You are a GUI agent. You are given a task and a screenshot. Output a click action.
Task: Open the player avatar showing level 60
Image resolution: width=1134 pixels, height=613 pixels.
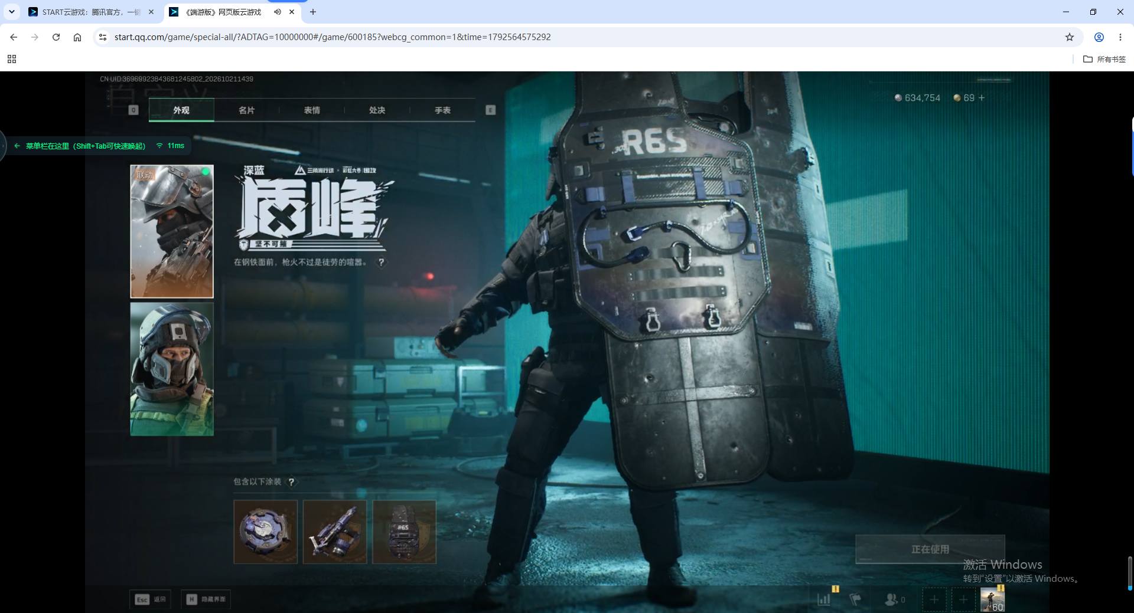tap(992, 600)
